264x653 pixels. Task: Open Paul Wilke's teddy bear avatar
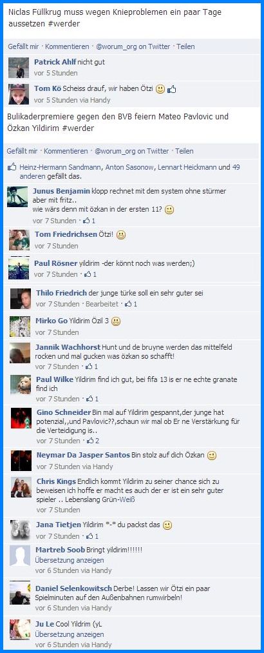click(21, 386)
